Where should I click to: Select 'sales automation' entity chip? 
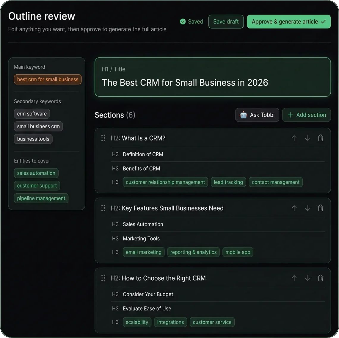(x=36, y=173)
